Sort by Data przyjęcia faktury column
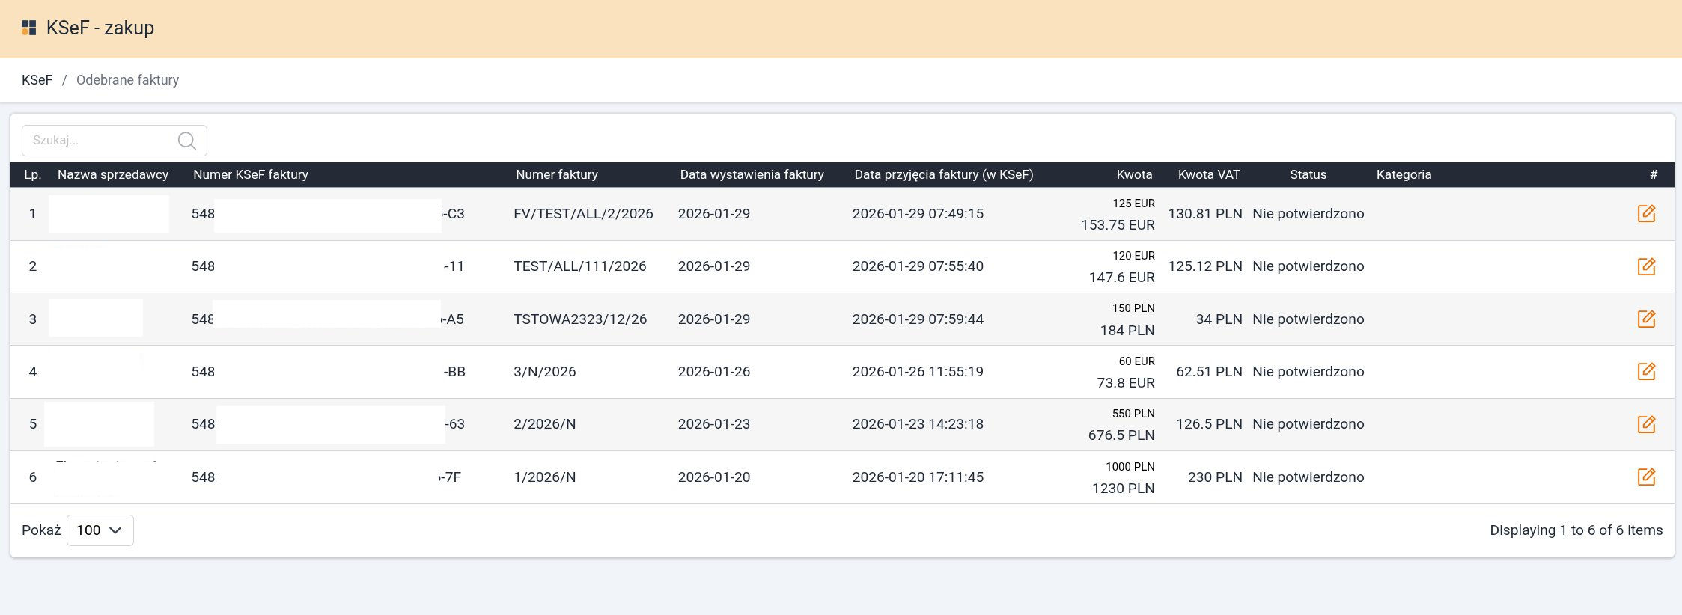Image resolution: width=1682 pixels, height=615 pixels. [943, 174]
